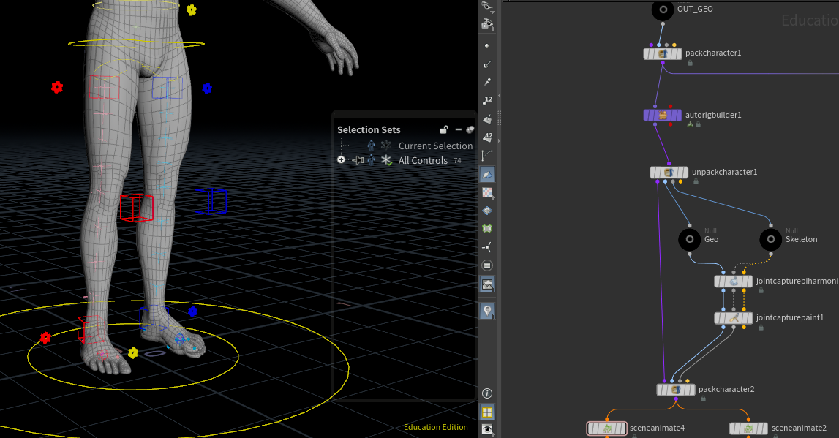839x438 pixels.
Task: Minimize the Selection Sets panel
Action: tap(458, 129)
